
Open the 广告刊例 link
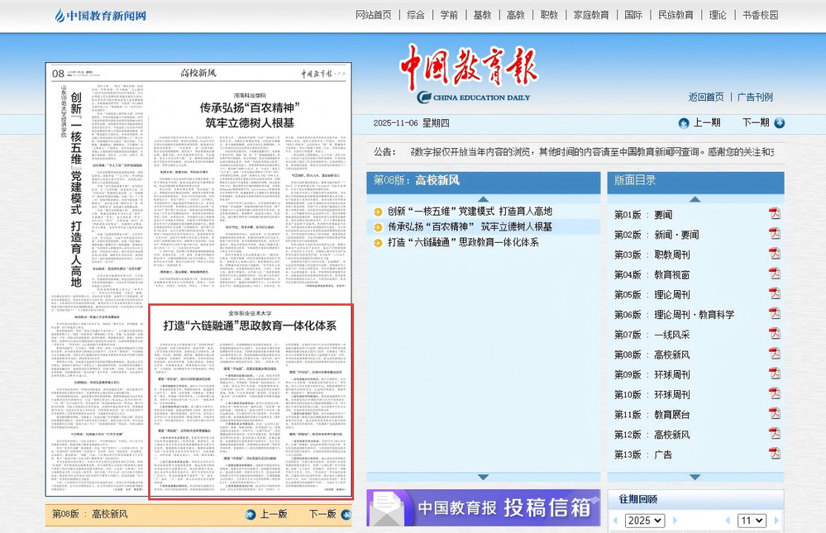pyautogui.click(x=755, y=97)
